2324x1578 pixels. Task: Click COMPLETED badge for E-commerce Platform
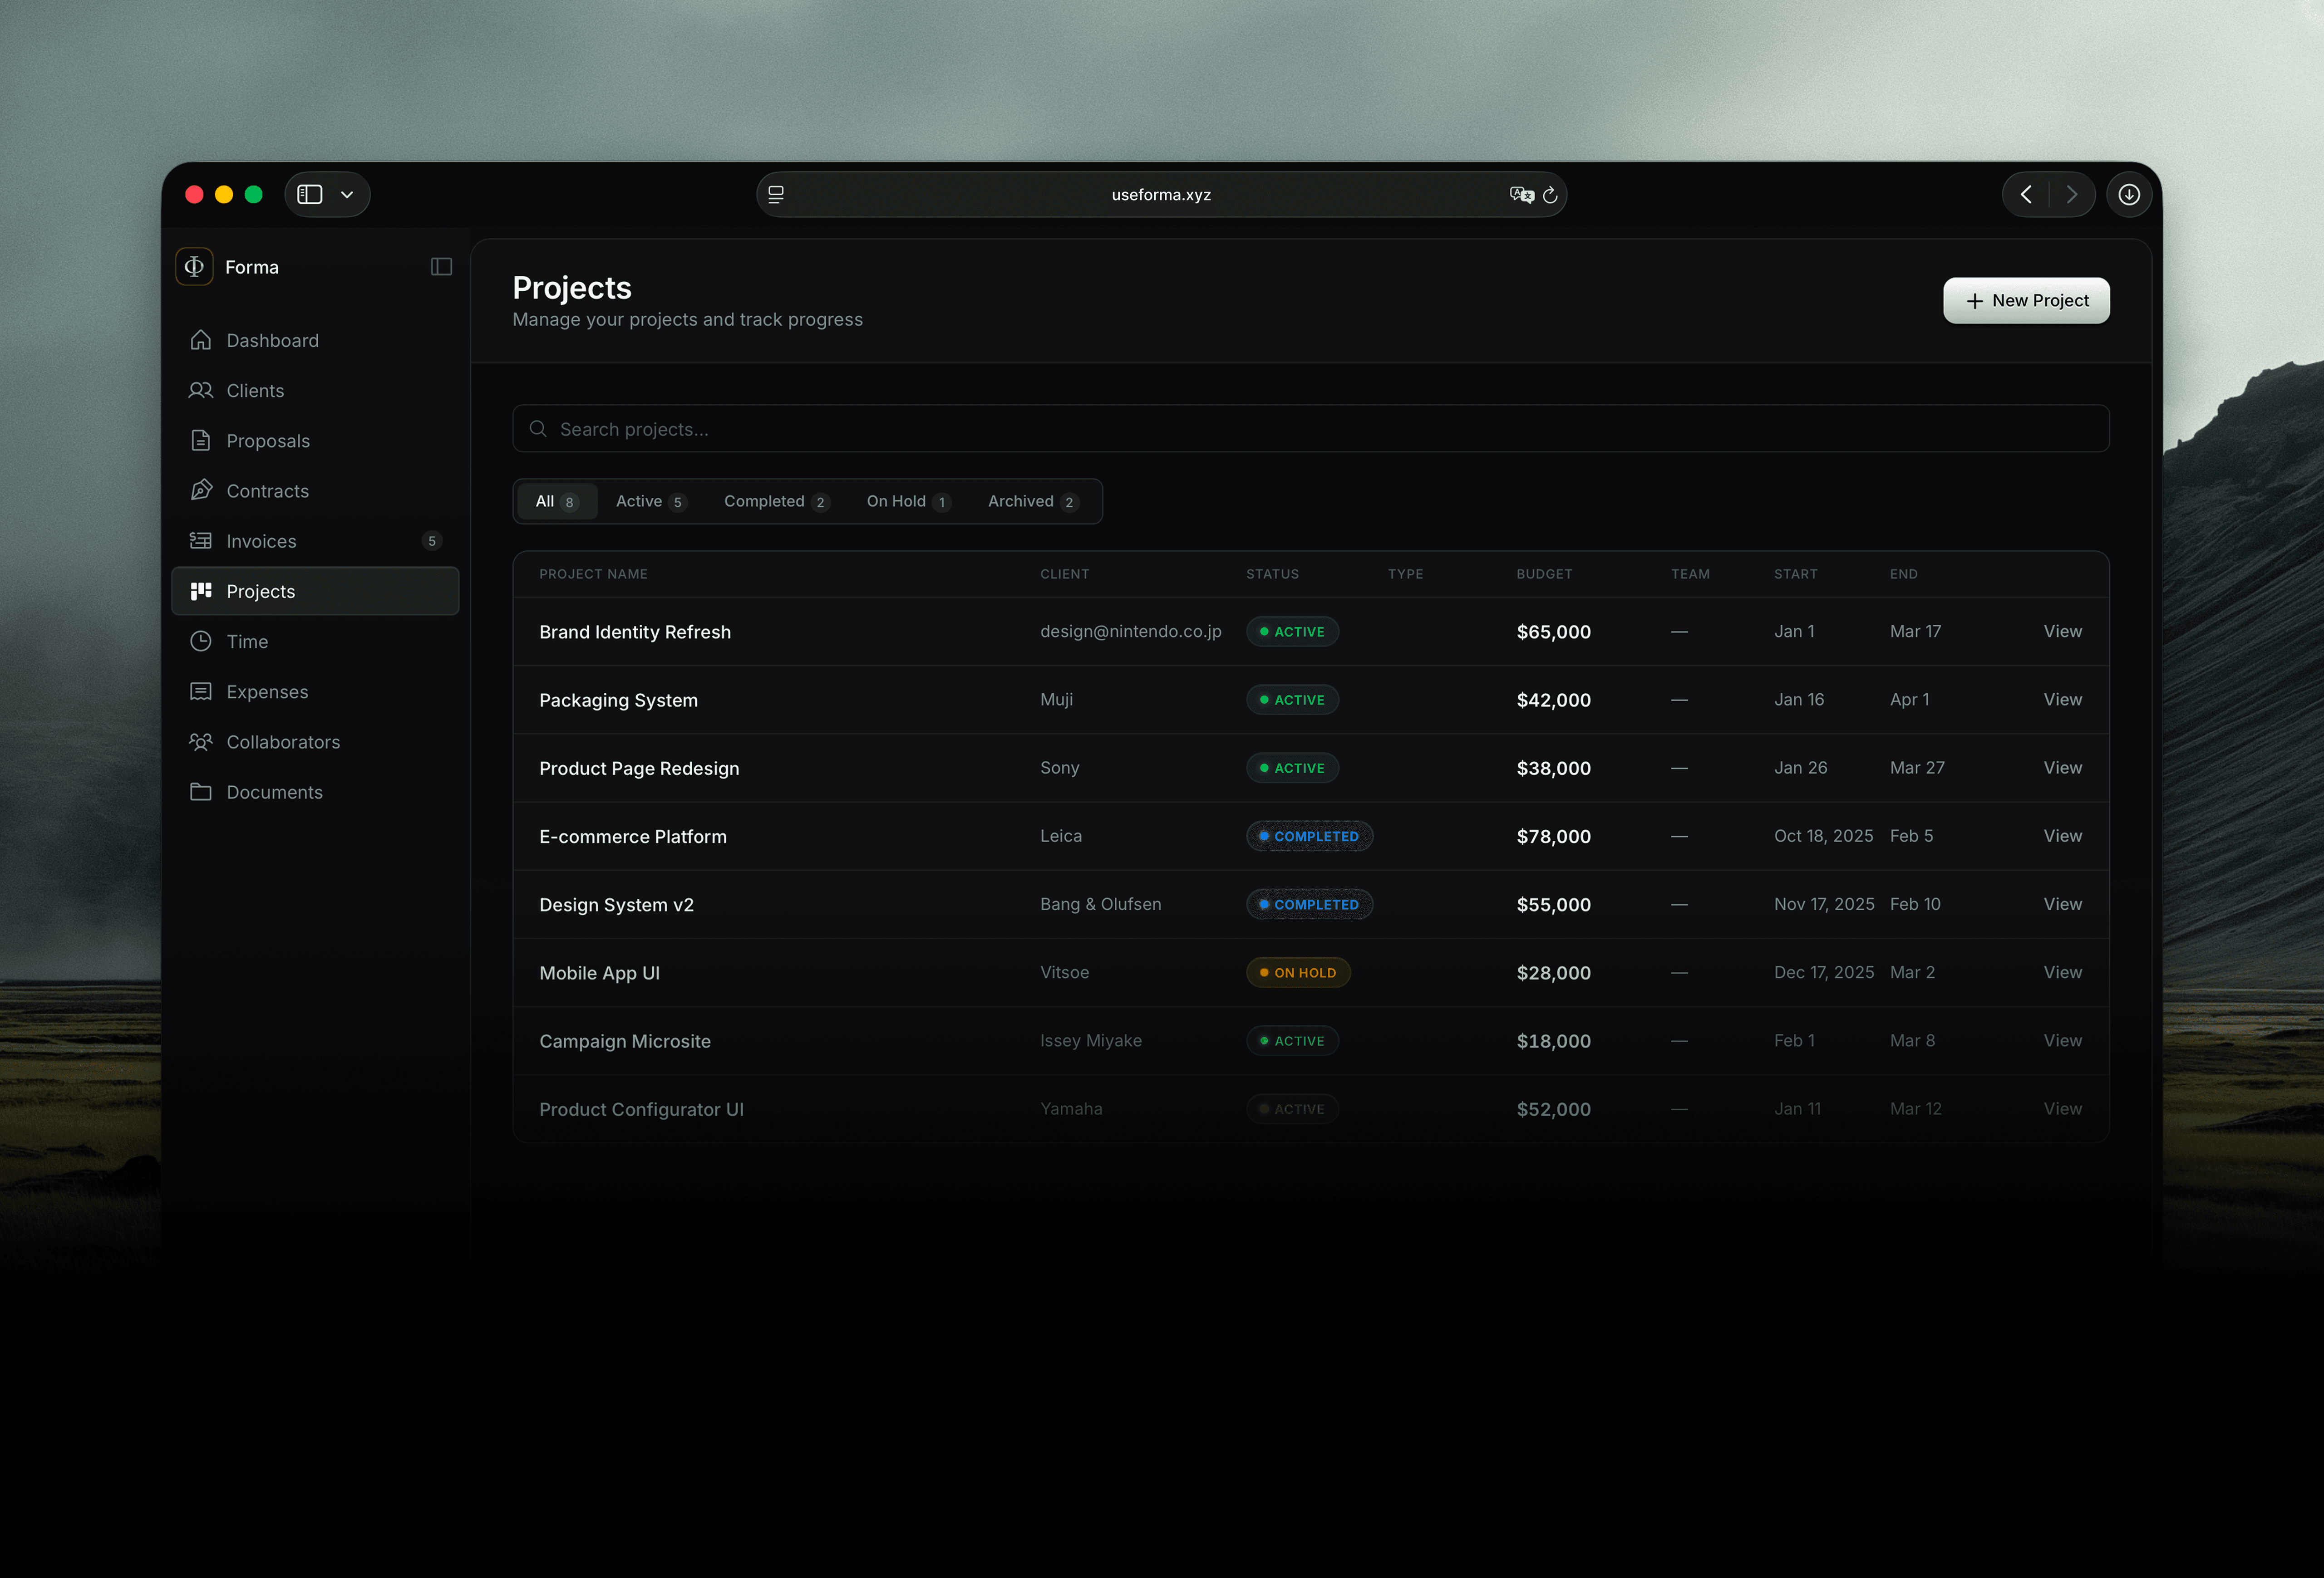[x=1309, y=837]
